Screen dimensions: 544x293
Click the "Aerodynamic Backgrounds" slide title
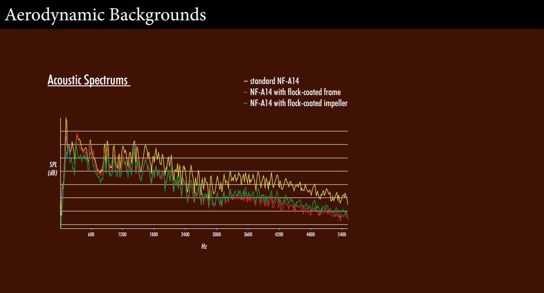tap(105, 15)
